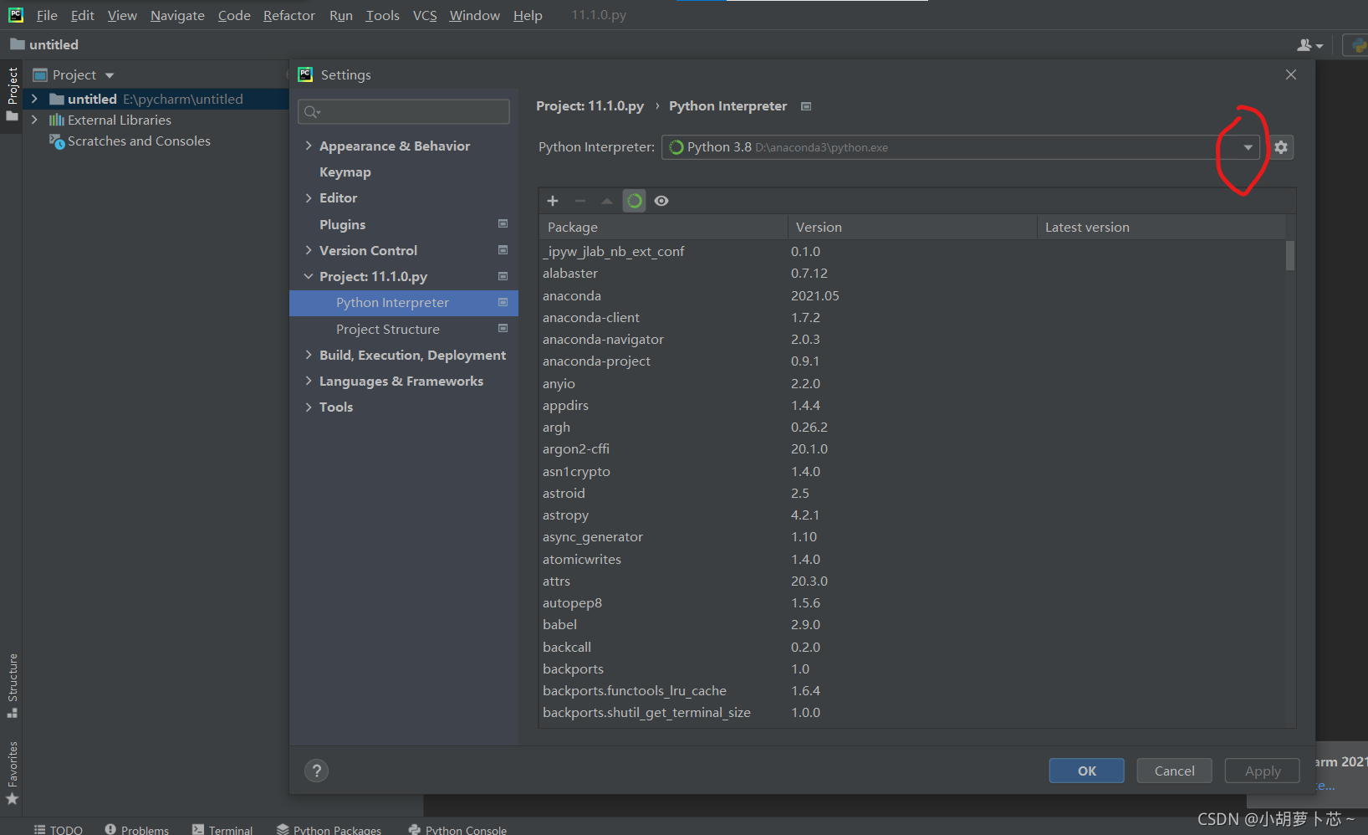Open the Structure tool window tab

[13, 684]
